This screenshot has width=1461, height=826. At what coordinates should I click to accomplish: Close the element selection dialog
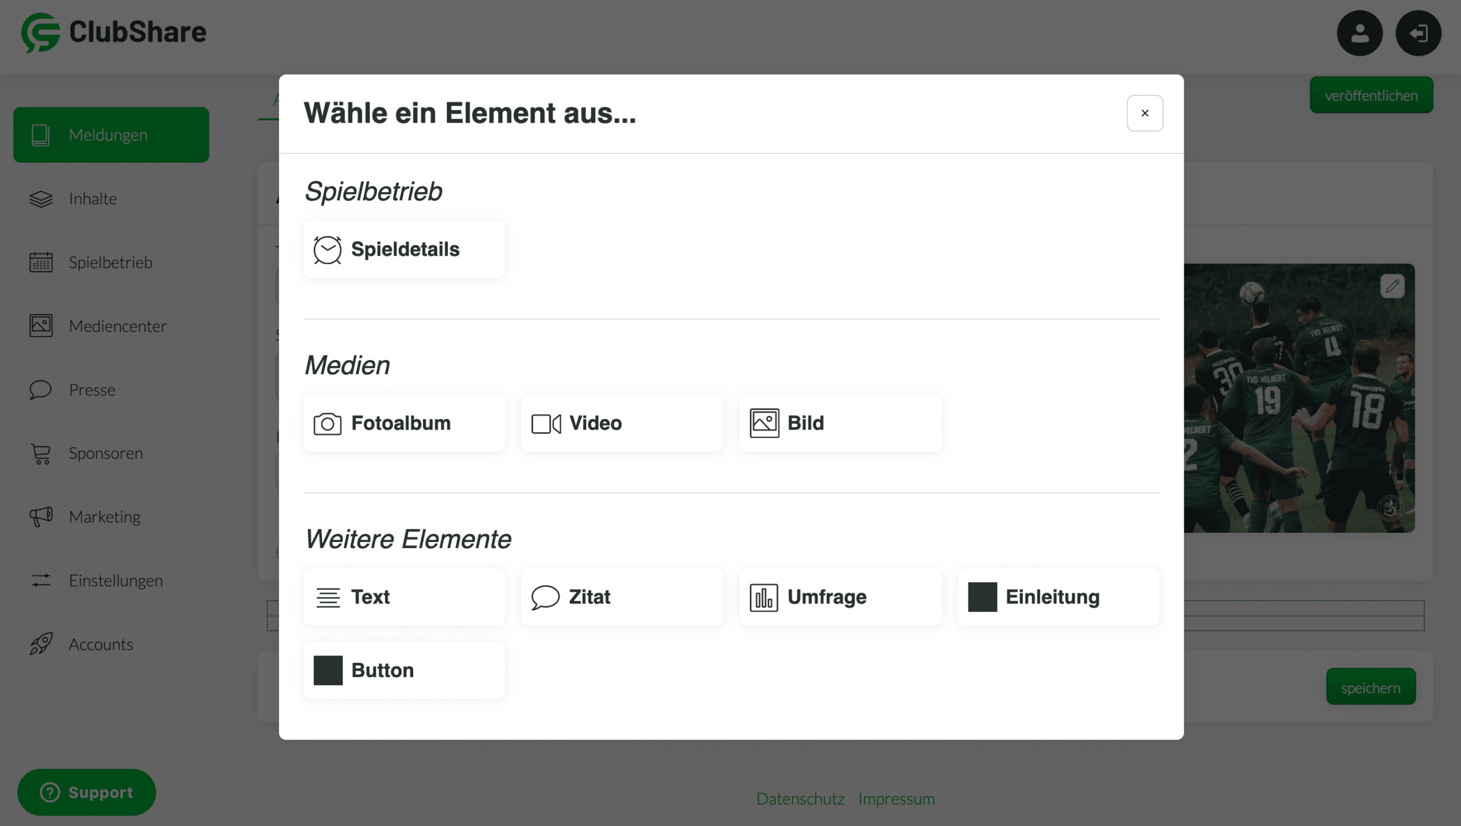coord(1145,113)
